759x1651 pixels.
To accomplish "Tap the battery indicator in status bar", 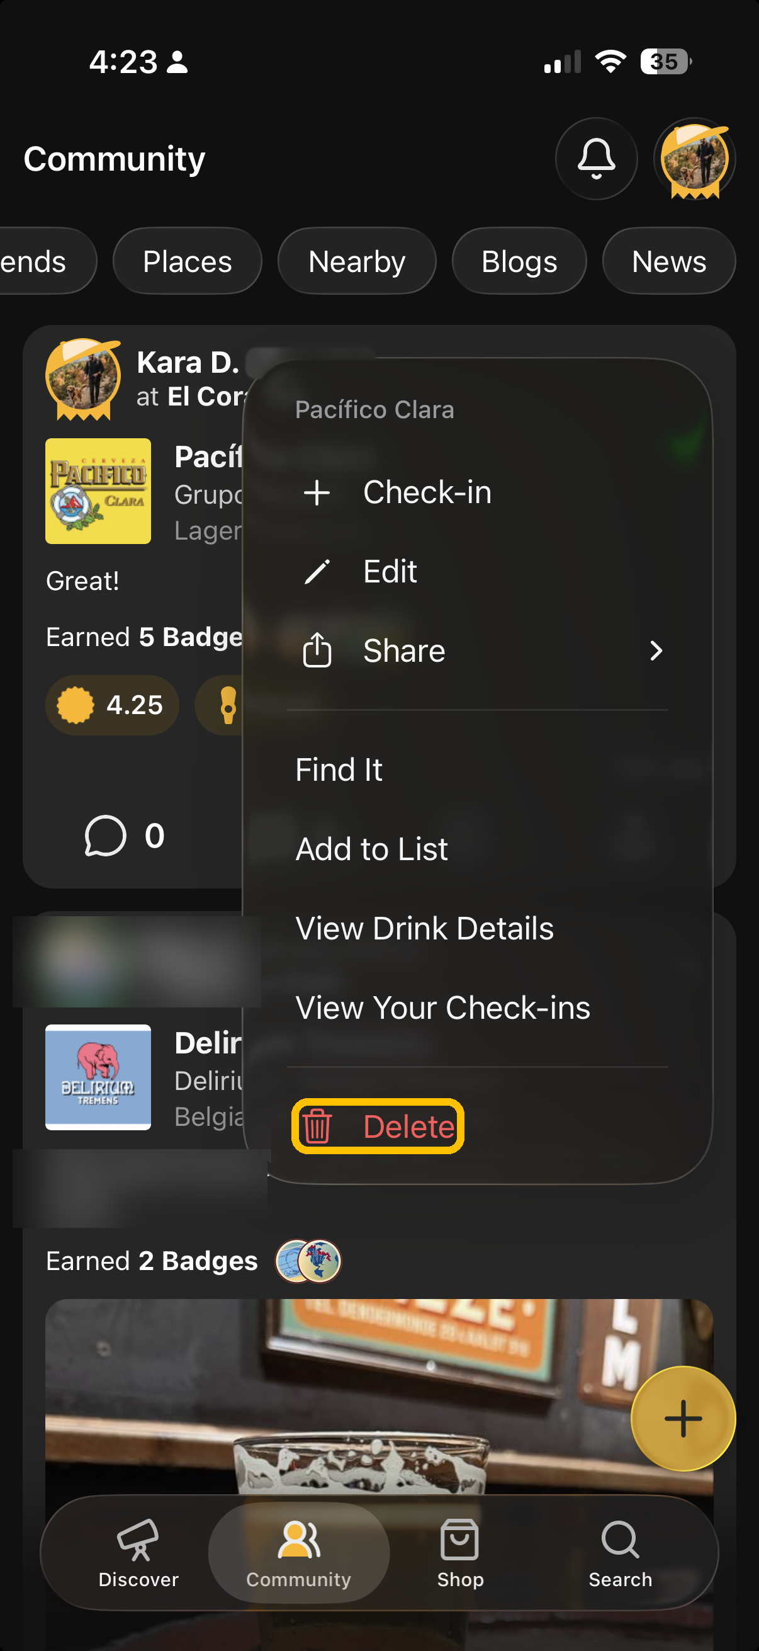I will (665, 62).
